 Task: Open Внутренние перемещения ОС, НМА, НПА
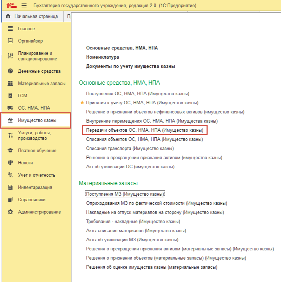[x=152, y=121]
